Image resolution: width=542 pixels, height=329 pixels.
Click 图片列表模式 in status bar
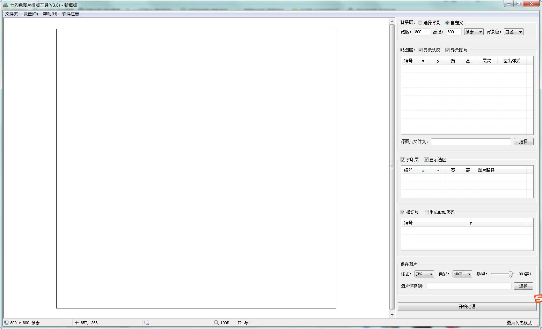coord(519,323)
